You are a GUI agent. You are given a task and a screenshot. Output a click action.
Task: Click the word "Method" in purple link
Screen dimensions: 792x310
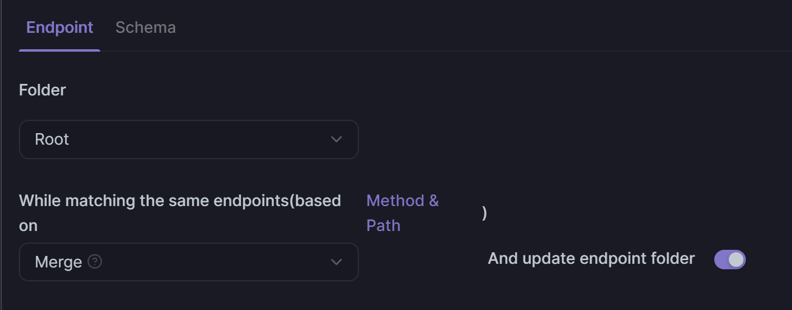[395, 201]
